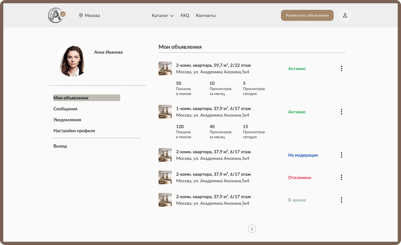The width and height of the screenshot is (401, 245).
Task: Open Уведомления section
Action: tap(67, 120)
